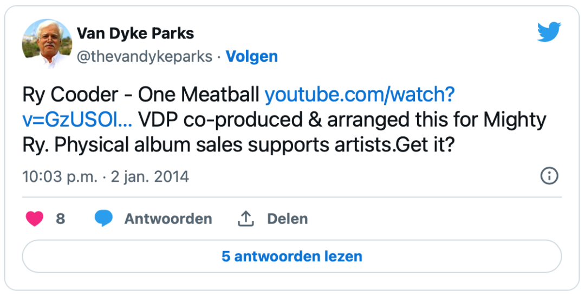Click the like count number 8

(61, 219)
